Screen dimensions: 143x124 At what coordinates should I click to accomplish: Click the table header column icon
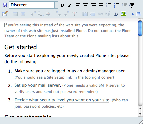[23, 14]
